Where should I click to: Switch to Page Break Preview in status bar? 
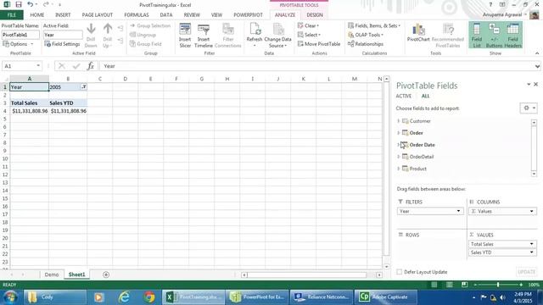[464, 285]
